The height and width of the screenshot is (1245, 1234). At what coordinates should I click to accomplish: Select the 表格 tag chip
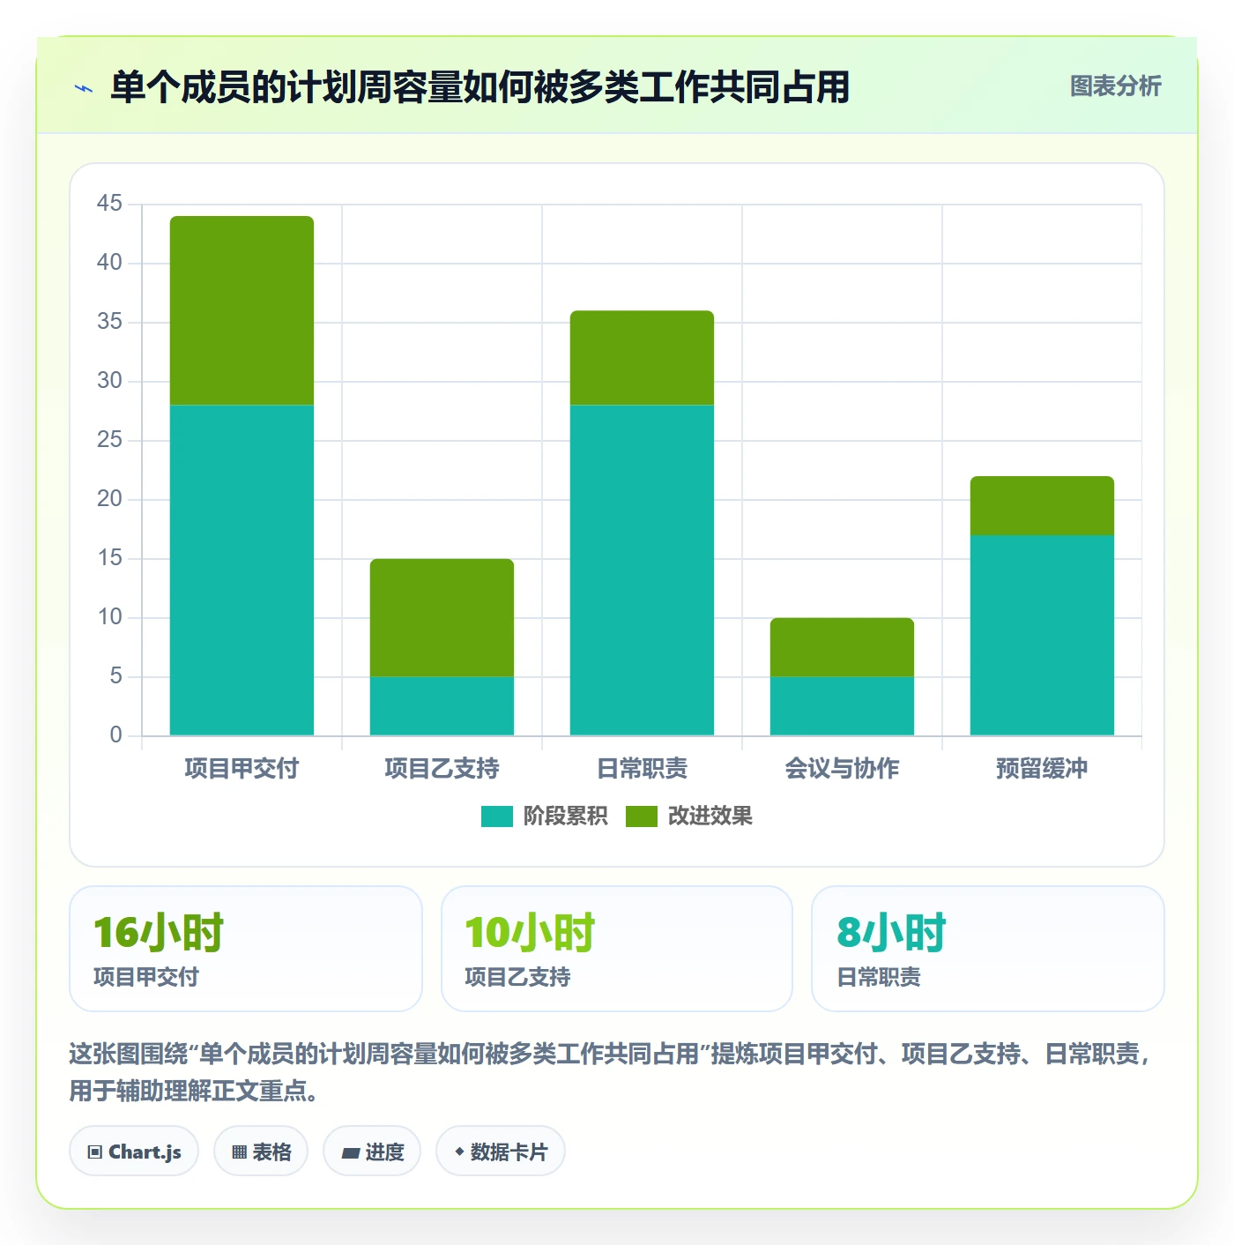click(261, 1151)
